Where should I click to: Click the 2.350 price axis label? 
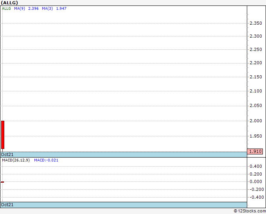(x=256, y=23)
